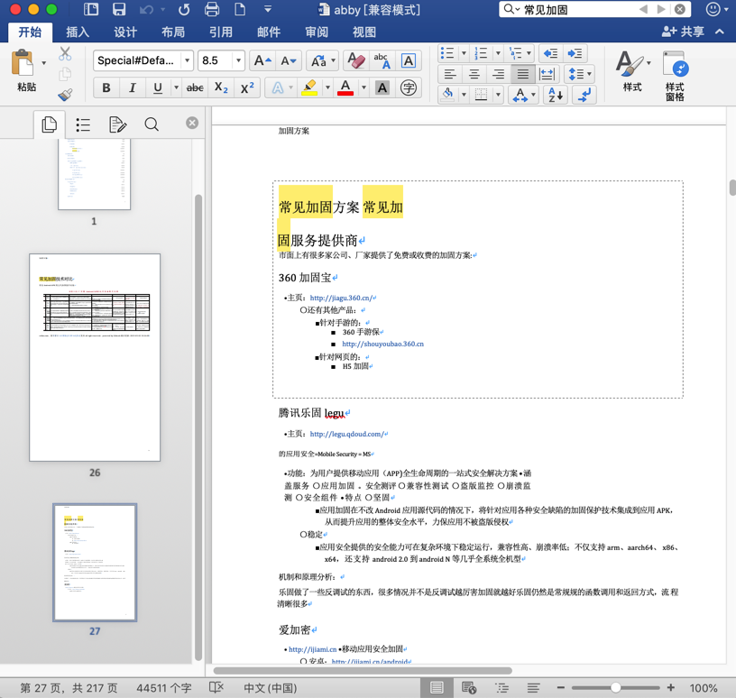Print the document using the printer icon
736x698 pixels.
click(x=212, y=9)
